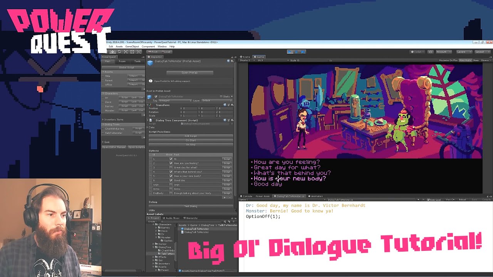Select the combined Transform tool

tap(139, 52)
